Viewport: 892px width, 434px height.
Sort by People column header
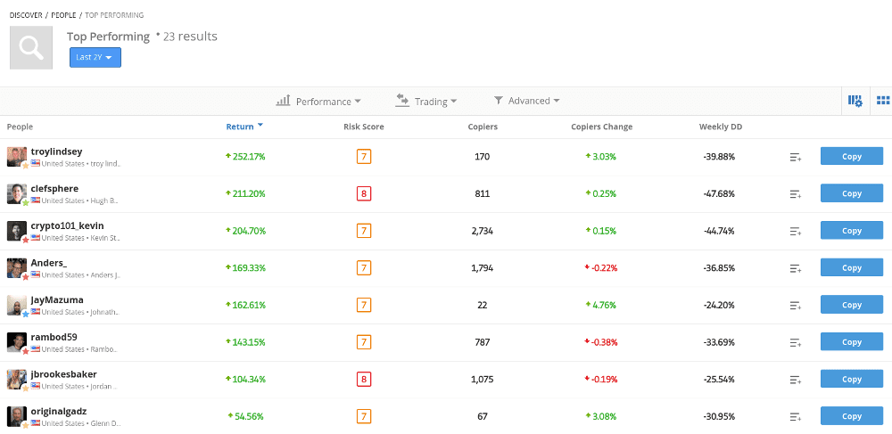tap(20, 127)
